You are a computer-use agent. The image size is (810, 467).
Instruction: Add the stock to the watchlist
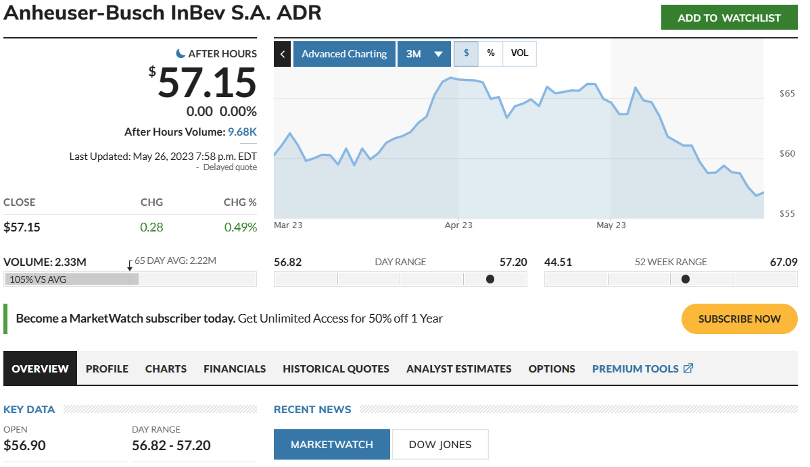coord(730,18)
